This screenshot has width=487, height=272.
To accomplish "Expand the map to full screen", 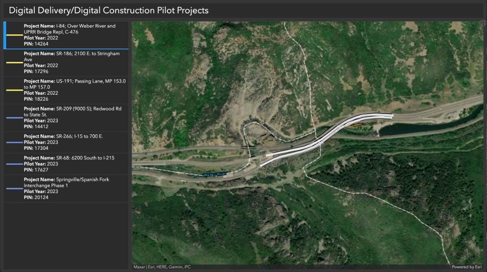I will tap(483, 23).
